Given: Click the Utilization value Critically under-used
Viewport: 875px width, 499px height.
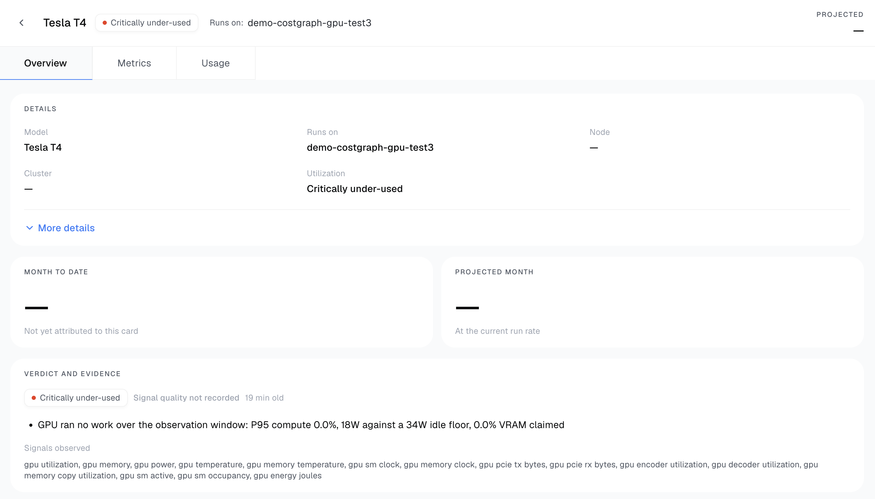Looking at the screenshot, I should coord(354,189).
